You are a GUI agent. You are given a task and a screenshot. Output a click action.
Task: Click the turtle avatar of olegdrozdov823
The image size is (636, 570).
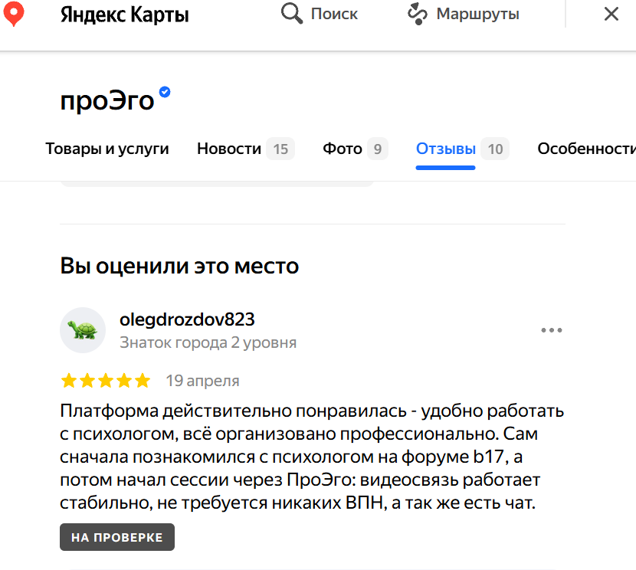click(83, 330)
